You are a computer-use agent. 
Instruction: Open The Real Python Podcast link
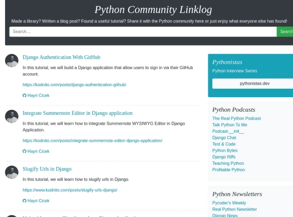(236, 118)
